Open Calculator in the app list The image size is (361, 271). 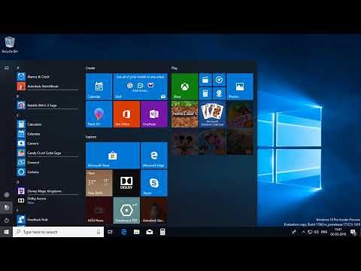[47, 124]
